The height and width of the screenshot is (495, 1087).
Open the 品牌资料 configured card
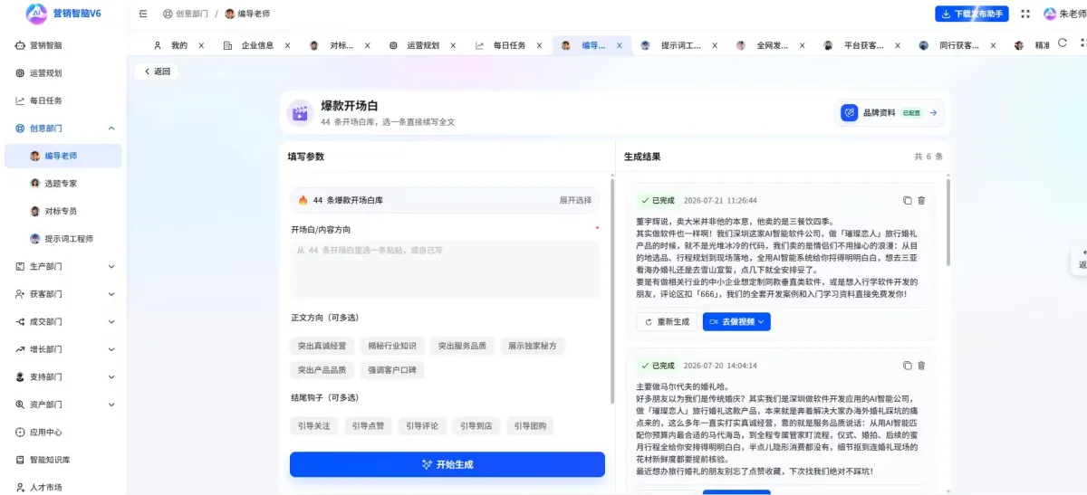890,113
